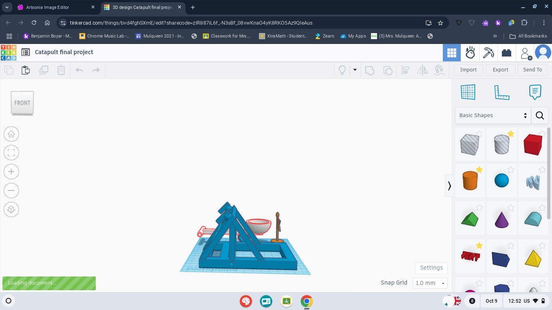Open the Sim Lab icon
The height and width of the screenshot is (310, 552).
click(x=470, y=53)
